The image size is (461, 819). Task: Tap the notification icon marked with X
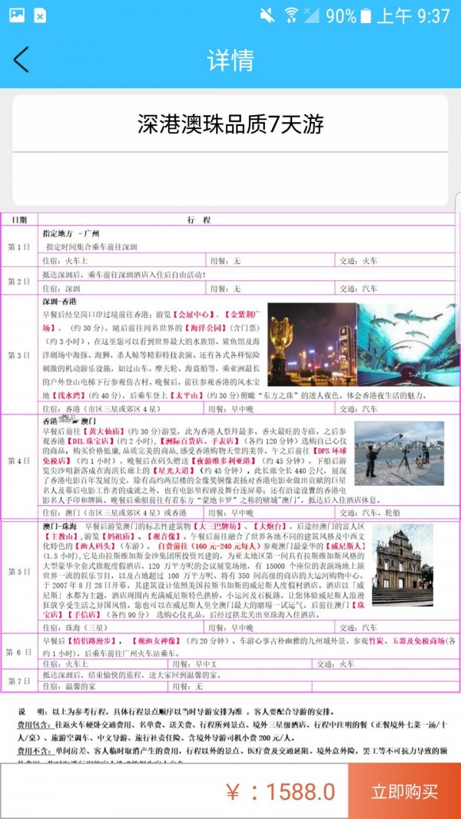click(39, 15)
